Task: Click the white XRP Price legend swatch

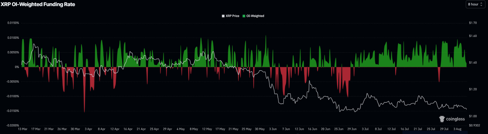Action: click(x=223, y=16)
